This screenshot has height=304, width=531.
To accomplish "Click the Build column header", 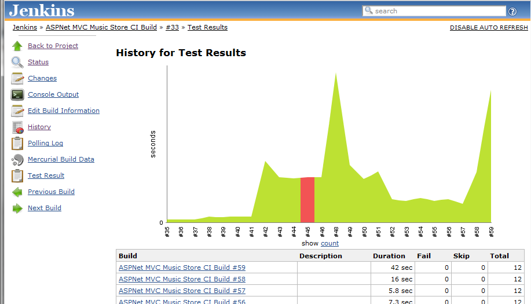I will pyautogui.click(x=127, y=256).
